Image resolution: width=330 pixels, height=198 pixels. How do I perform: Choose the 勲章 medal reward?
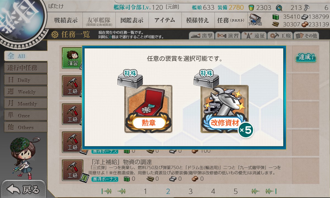148,109
